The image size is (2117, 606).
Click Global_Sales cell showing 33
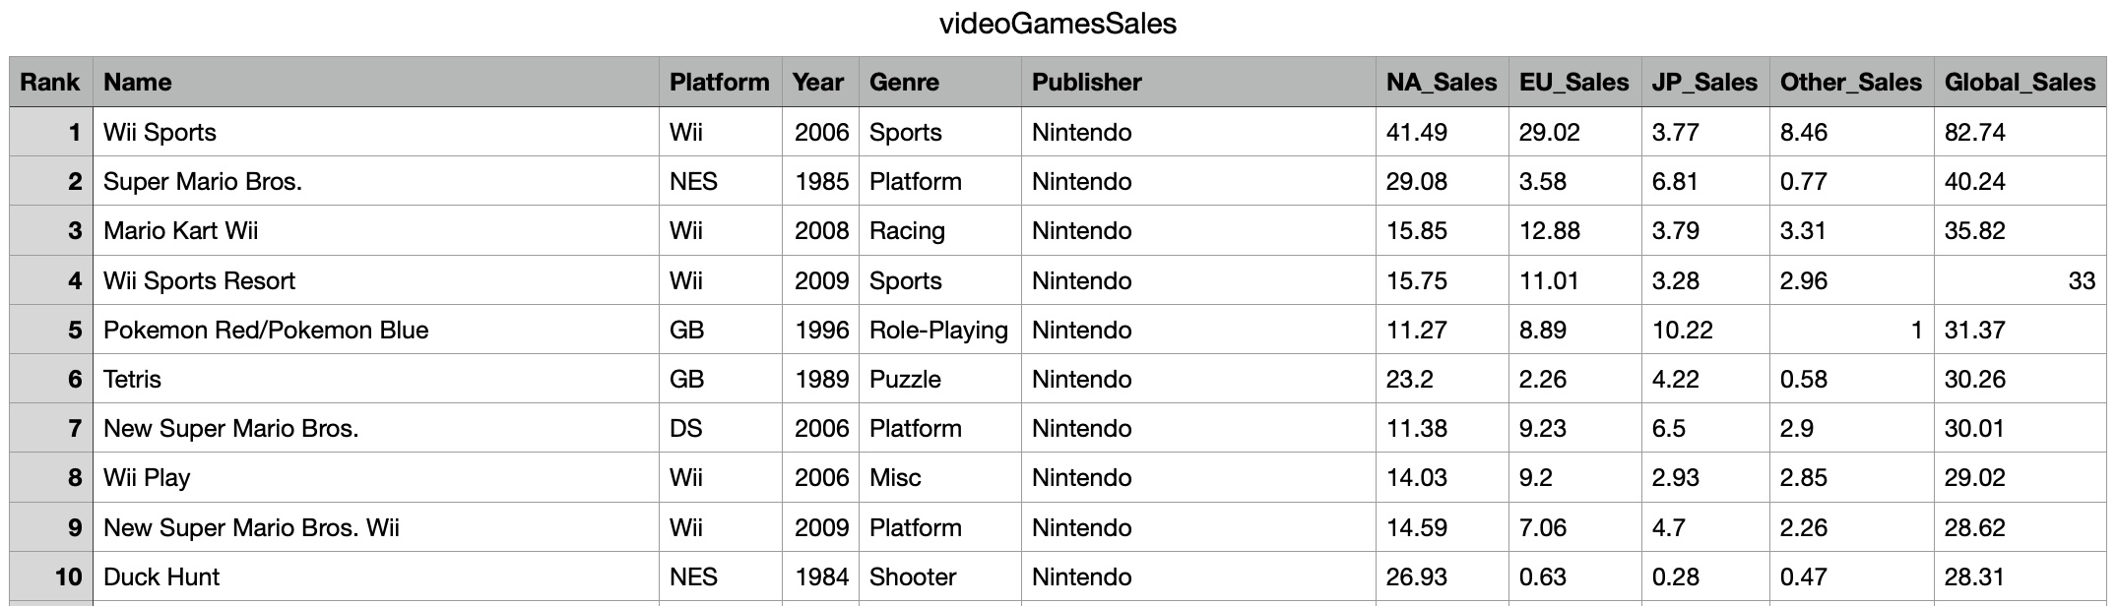pos(2020,280)
